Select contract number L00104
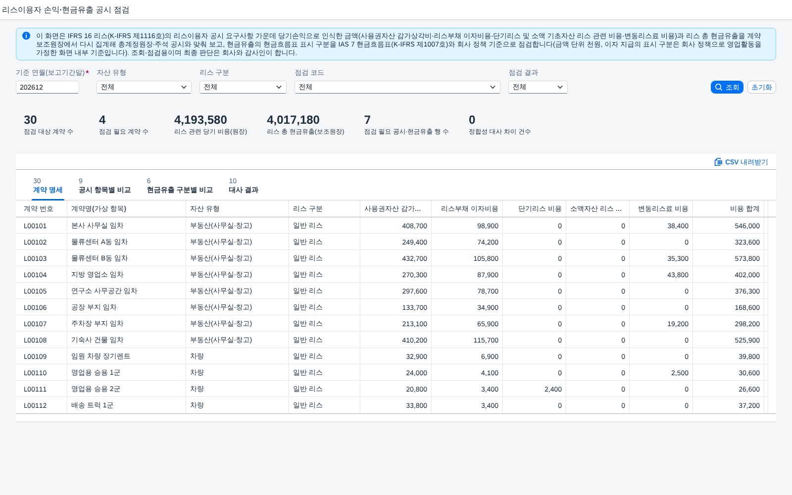Viewport: 792px width, 495px height. [35, 275]
